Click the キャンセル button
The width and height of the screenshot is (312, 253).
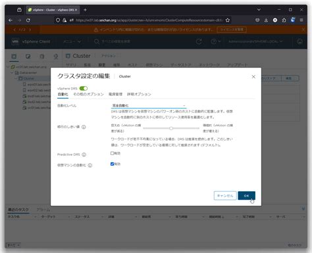(225, 196)
